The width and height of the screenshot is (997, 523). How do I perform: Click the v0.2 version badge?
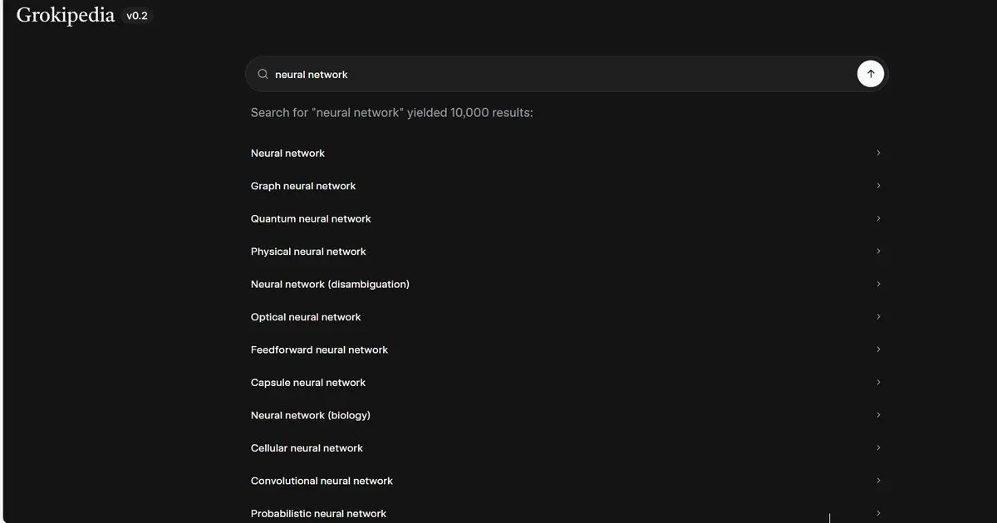point(137,16)
